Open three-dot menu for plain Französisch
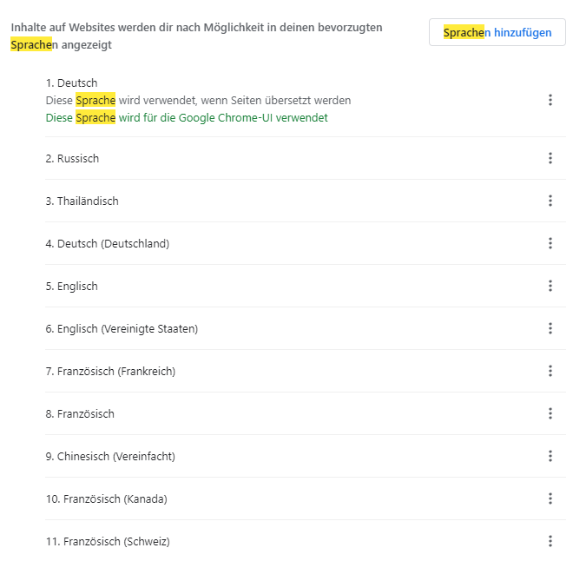Image resolution: width=573 pixels, height=561 pixels. [x=550, y=413]
